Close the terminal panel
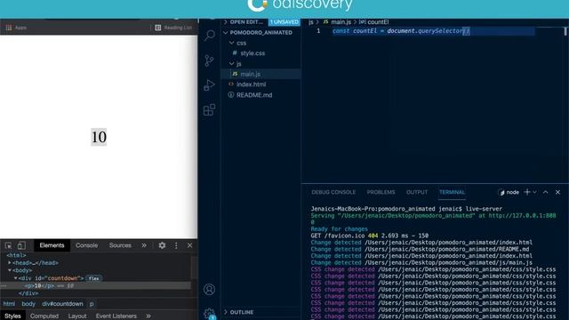 pos(557,192)
